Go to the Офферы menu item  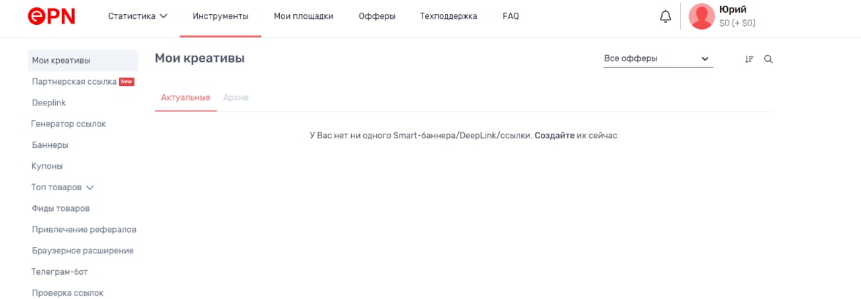tap(377, 16)
